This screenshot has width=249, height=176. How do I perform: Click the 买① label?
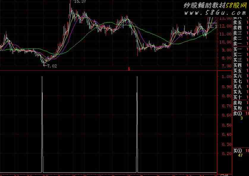tap(237, 151)
